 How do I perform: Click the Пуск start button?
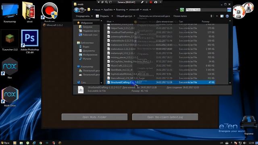pyautogui.click(x=5, y=143)
